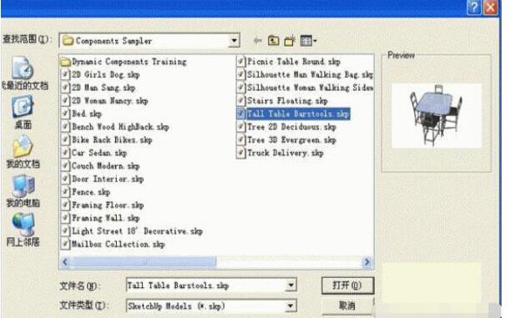Image resolution: width=521 pixels, height=318 pixels.
Task: Click file icon of Picnic Table Round.skp
Action: point(240,62)
